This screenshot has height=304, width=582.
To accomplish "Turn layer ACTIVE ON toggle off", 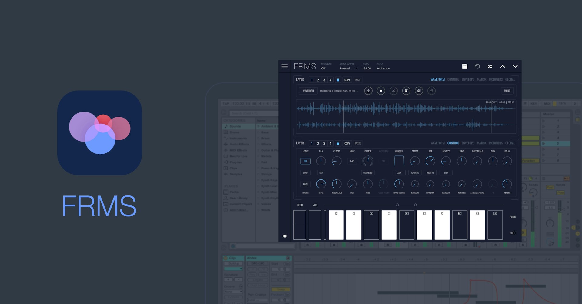I will pyautogui.click(x=305, y=161).
